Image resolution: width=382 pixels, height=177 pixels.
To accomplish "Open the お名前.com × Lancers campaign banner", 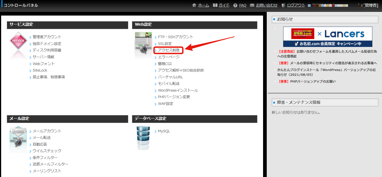I will 328,37.
